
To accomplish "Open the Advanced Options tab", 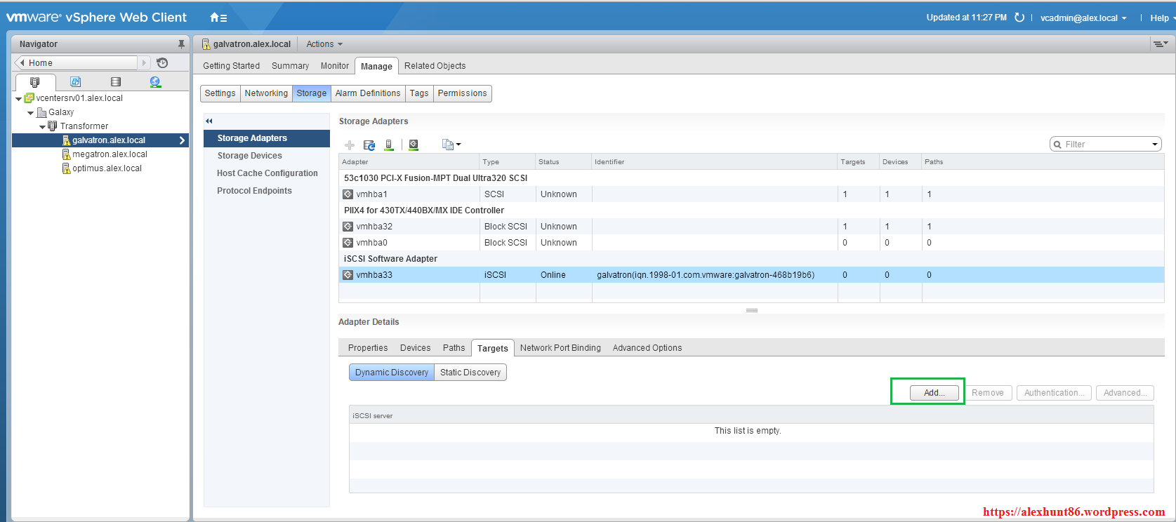I will pyautogui.click(x=647, y=348).
